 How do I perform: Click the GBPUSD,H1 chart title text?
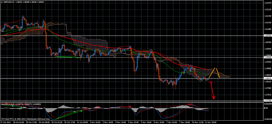coord(9,2)
